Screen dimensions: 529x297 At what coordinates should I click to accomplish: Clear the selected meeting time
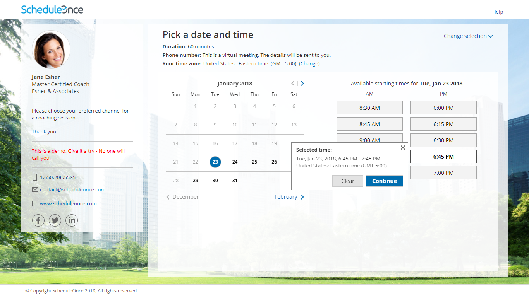pos(347,181)
